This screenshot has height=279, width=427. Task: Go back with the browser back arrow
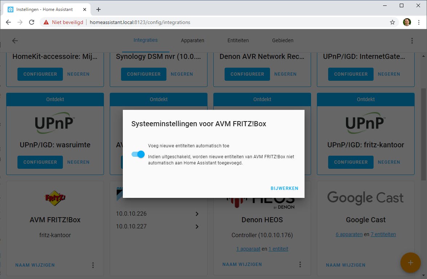pos(8,22)
